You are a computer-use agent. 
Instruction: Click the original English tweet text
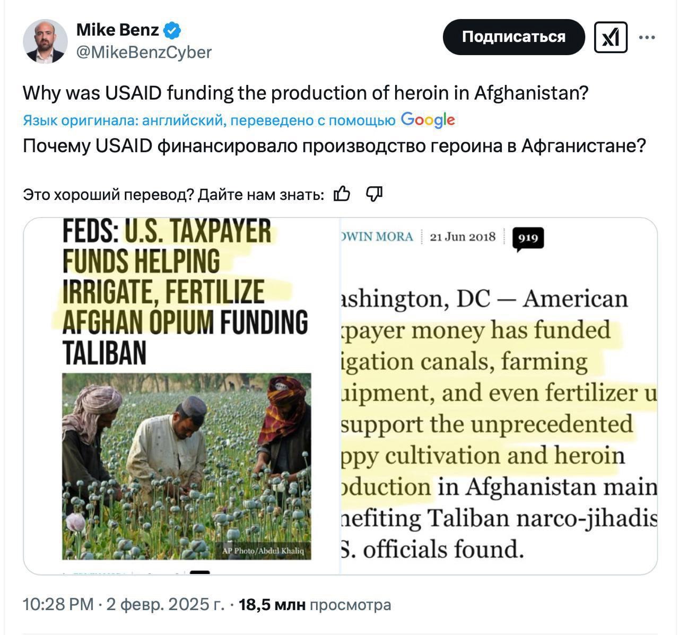[x=306, y=93]
